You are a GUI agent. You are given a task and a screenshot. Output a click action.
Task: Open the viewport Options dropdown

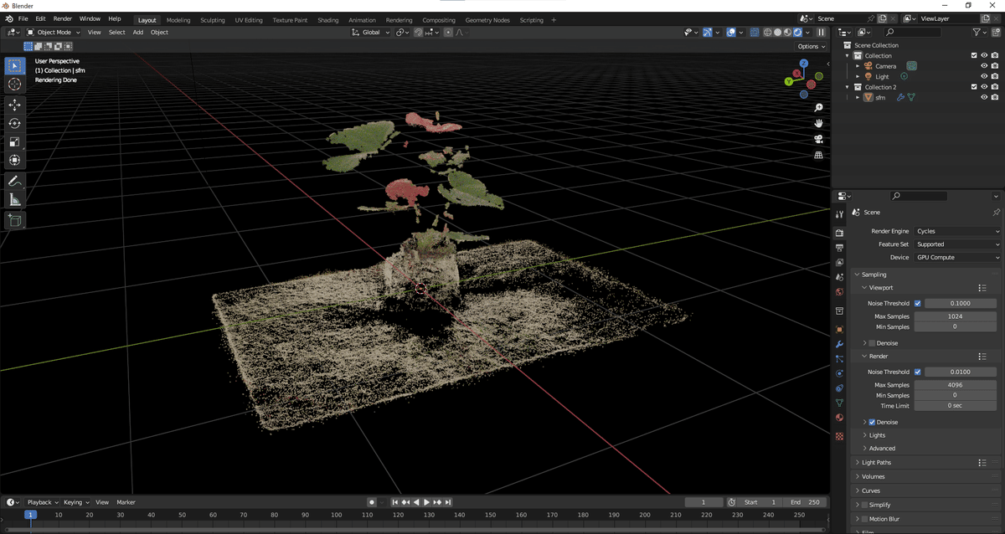(x=812, y=46)
